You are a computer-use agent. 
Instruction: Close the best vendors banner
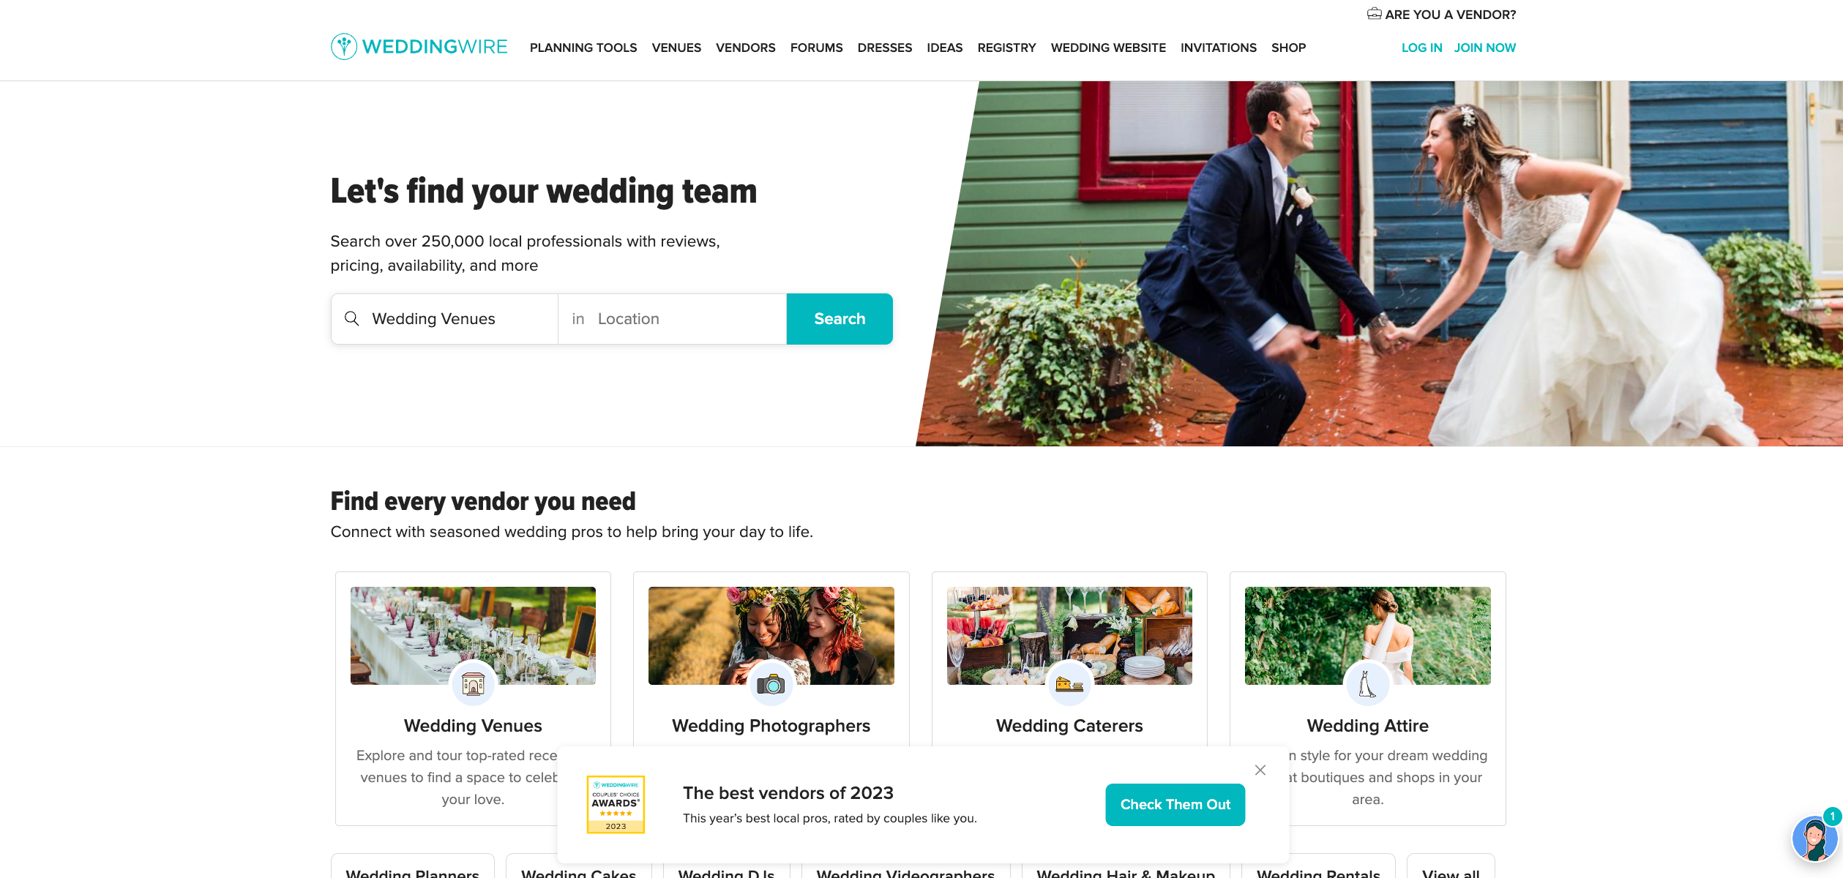tap(1260, 770)
